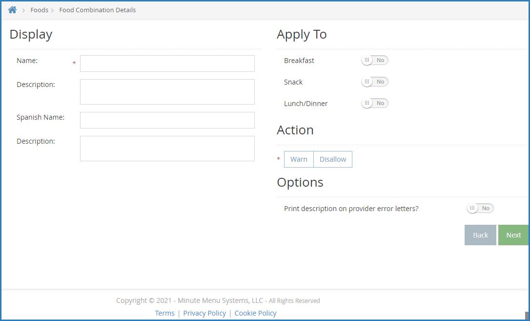The height and width of the screenshot is (321, 530).
Task: Open the Terms link
Action: [164, 313]
